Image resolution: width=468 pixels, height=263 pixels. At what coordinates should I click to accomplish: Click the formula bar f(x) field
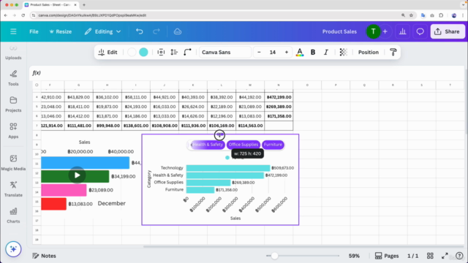(246, 73)
